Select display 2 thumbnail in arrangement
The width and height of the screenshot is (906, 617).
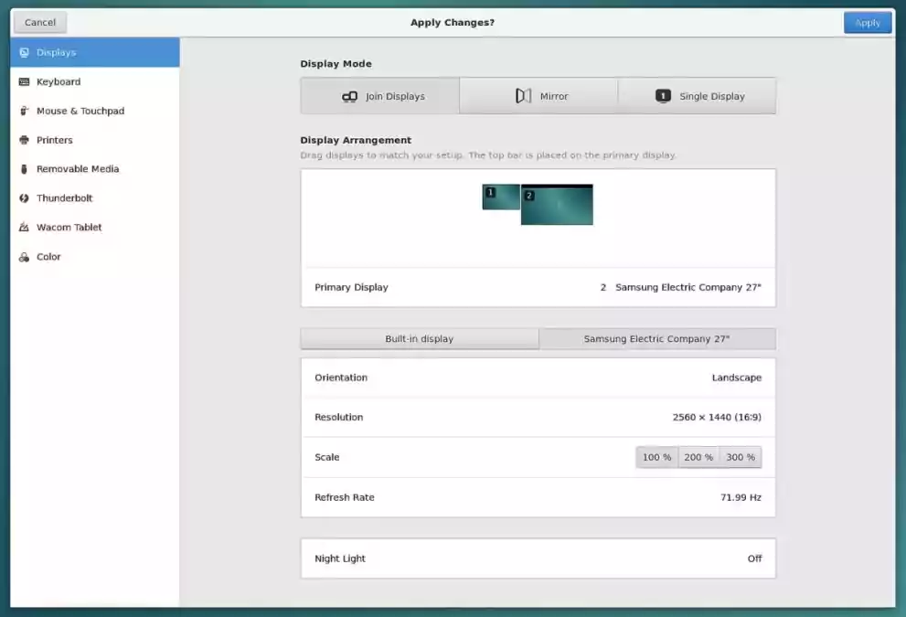coord(557,207)
